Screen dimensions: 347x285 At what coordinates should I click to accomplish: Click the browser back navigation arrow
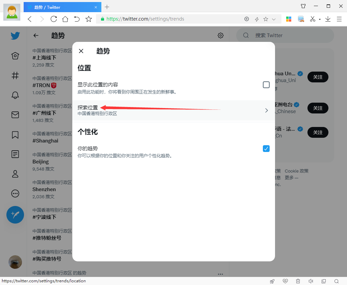[x=30, y=19]
